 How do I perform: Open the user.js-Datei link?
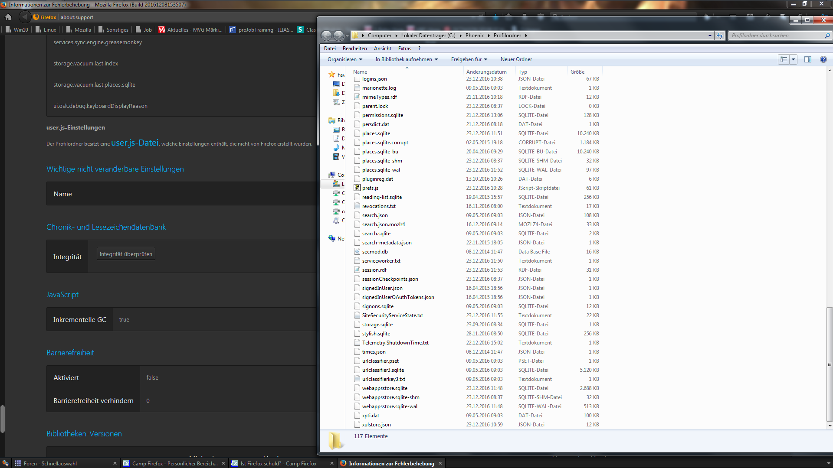coord(134,143)
